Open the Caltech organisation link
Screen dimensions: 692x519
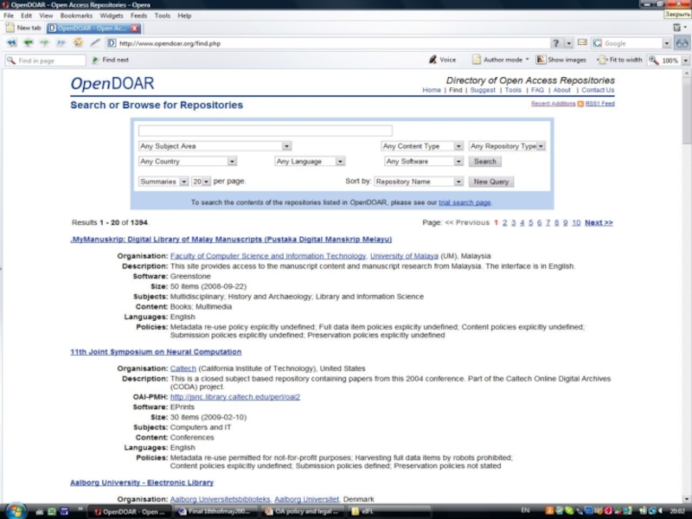183,368
